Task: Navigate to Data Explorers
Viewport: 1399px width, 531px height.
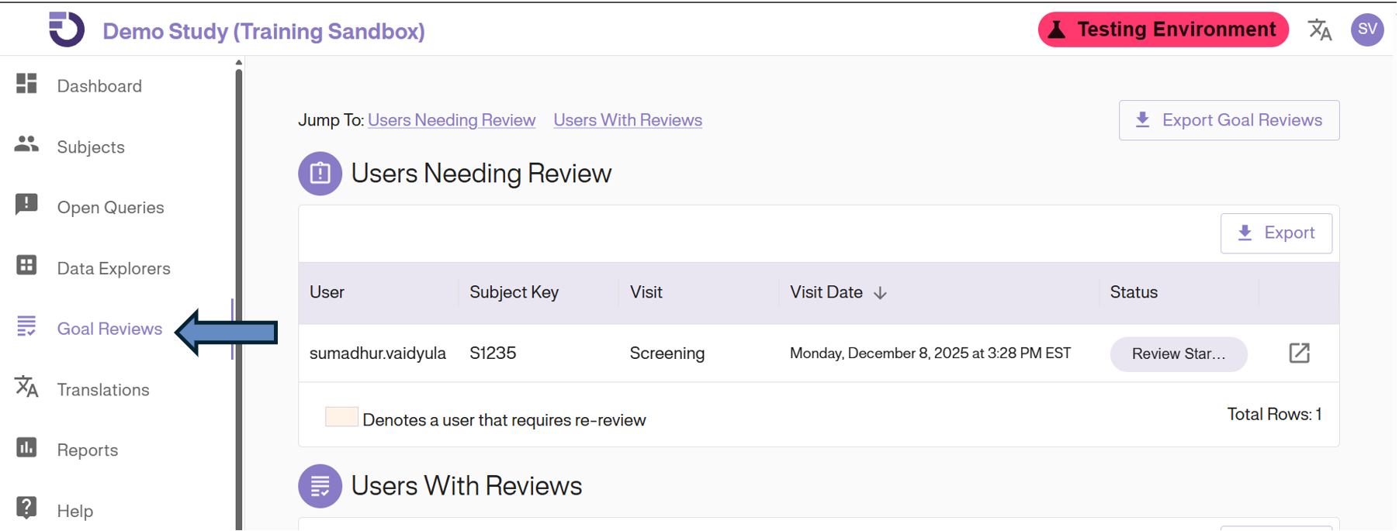Action: pos(114,268)
